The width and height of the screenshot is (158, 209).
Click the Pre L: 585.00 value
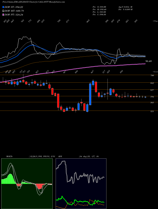click(99, 12)
